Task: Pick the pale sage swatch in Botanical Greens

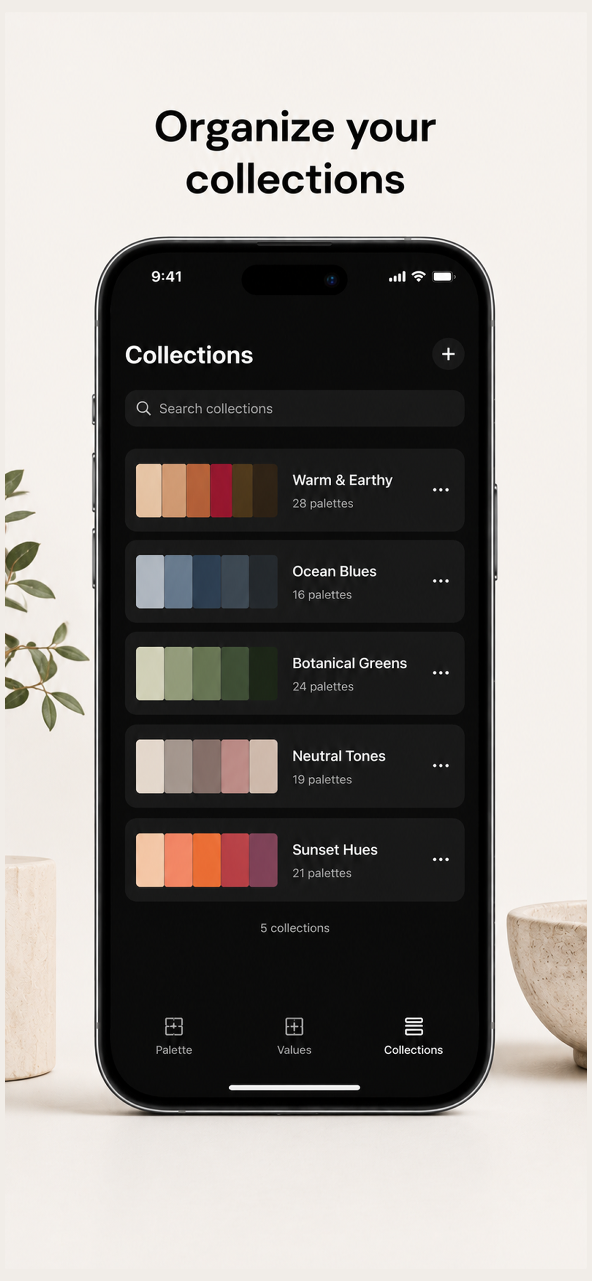Action: pyautogui.click(x=150, y=673)
